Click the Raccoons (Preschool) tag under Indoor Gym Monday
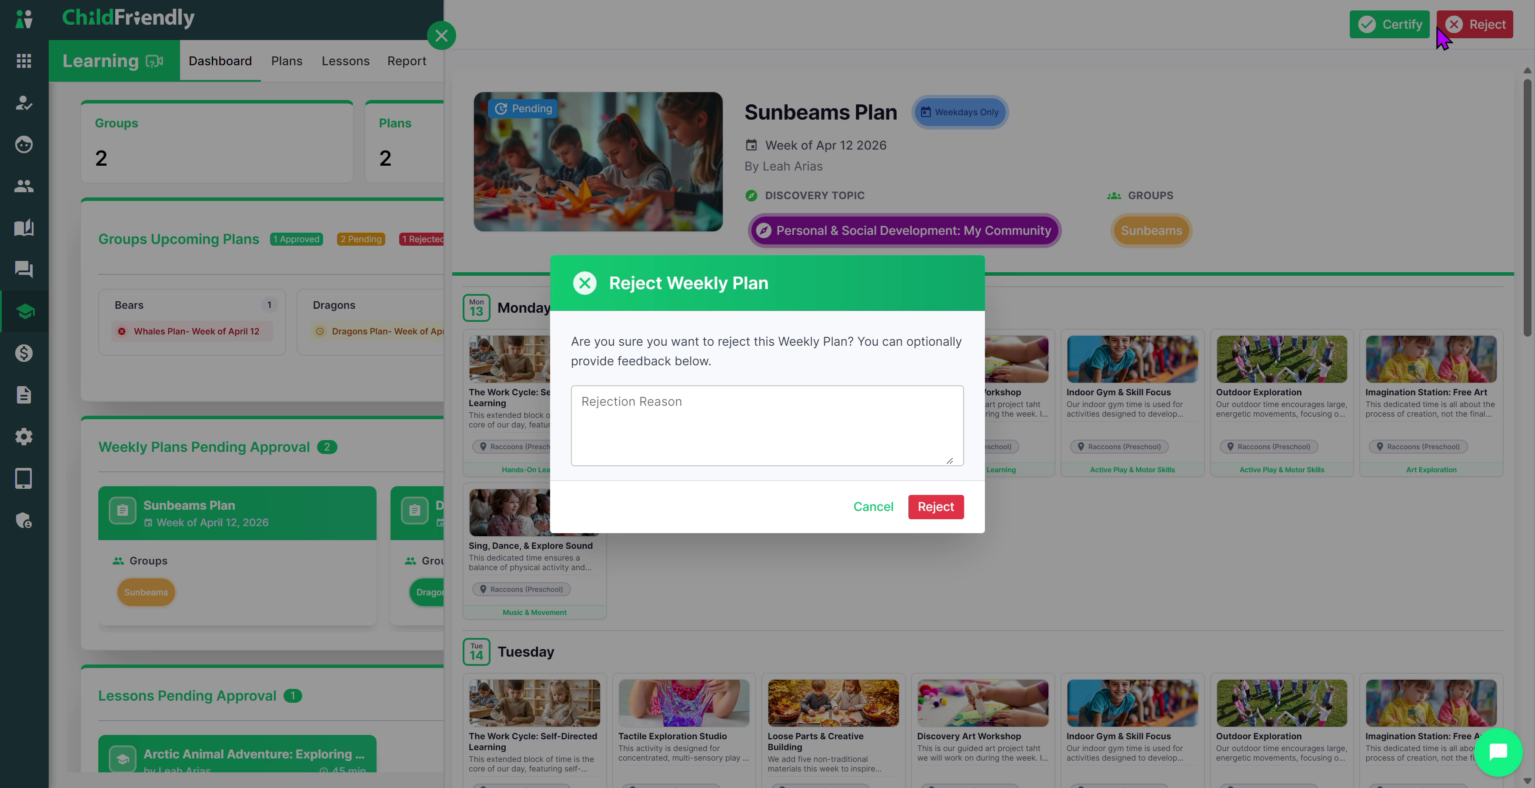The height and width of the screenshot is (788, 1535). (x=1120, y=447)
